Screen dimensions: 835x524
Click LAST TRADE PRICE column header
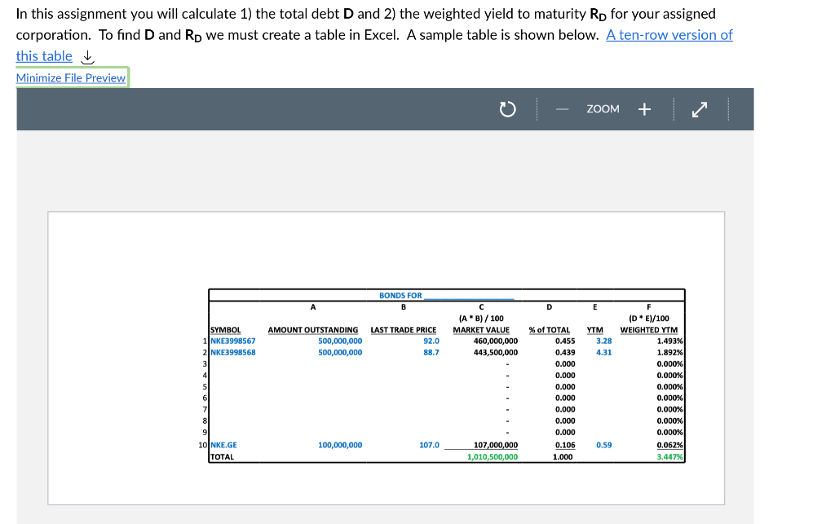click(x=403, y=330)
